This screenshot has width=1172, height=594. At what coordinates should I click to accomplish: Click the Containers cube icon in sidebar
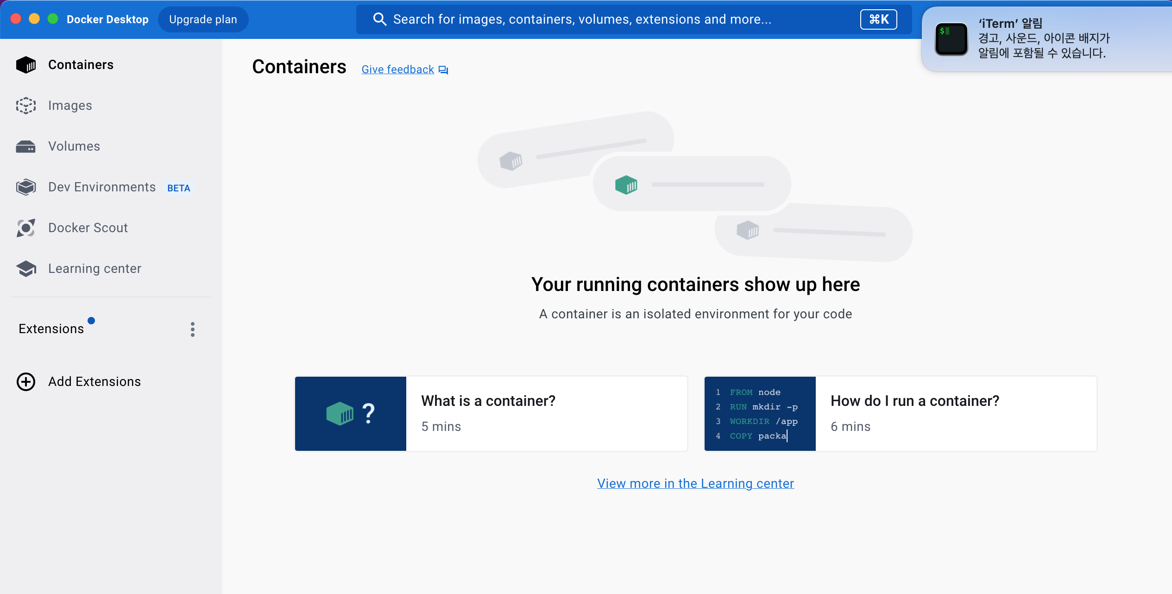26,65
